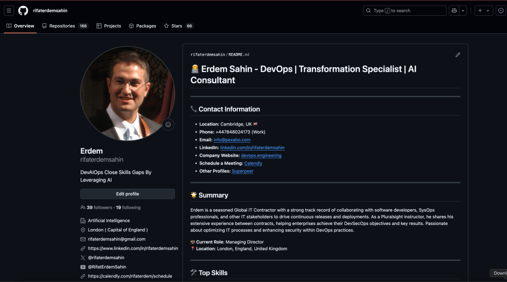Click the GitHub octocat logo
Screen dimensions: 507x282
[x=23, y=11]
